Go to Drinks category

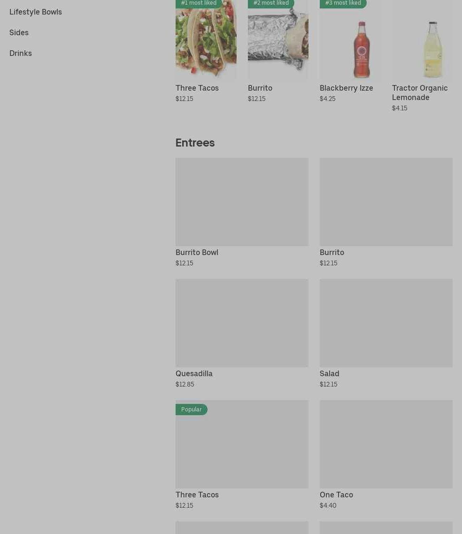tap(21, 53)
